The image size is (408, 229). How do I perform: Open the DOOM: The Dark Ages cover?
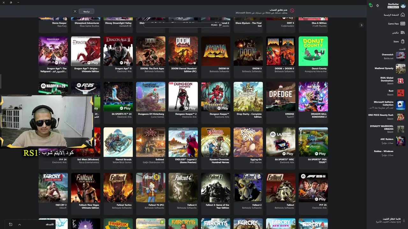click(x=151, y=51)
